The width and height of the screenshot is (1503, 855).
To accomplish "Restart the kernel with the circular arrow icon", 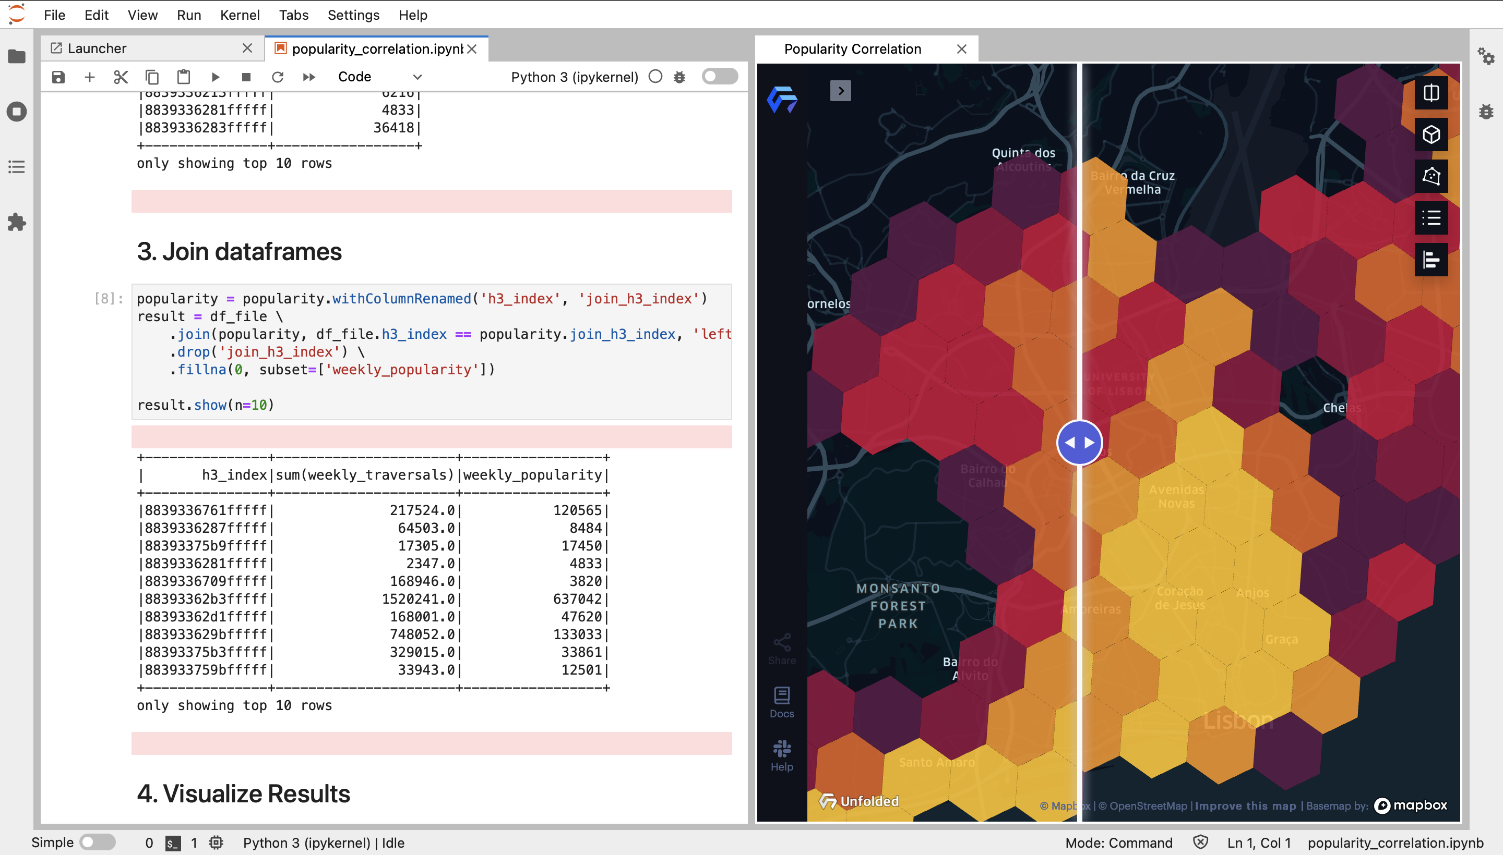I will click(x=278, y=77).
